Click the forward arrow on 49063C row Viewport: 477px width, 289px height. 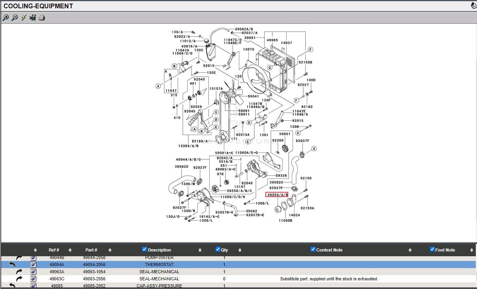click(19, 279)
